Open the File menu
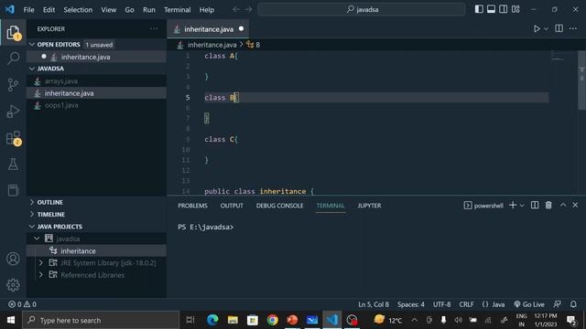This screenshot has width=586, height=329. [x=28, y=10]
